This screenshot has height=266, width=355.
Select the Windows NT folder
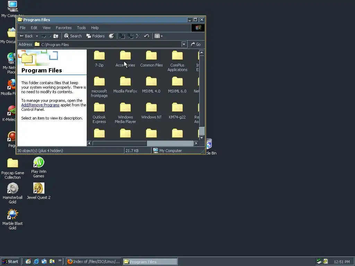pos(151,111)
